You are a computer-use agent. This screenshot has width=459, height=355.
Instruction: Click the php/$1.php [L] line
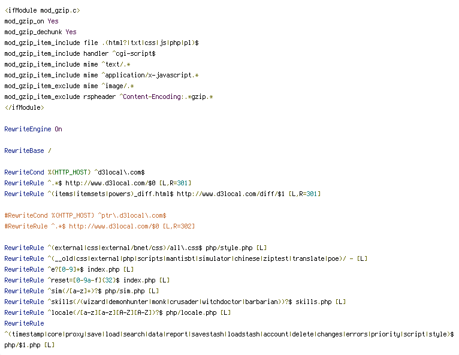tap(29, 345)
